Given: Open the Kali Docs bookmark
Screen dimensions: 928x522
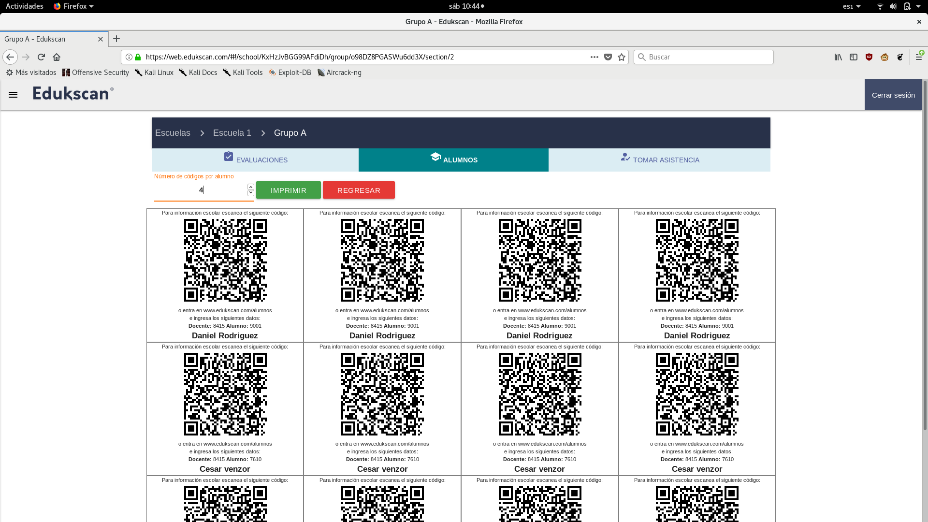Looking at the screenshot, I should tap(198, 72).
